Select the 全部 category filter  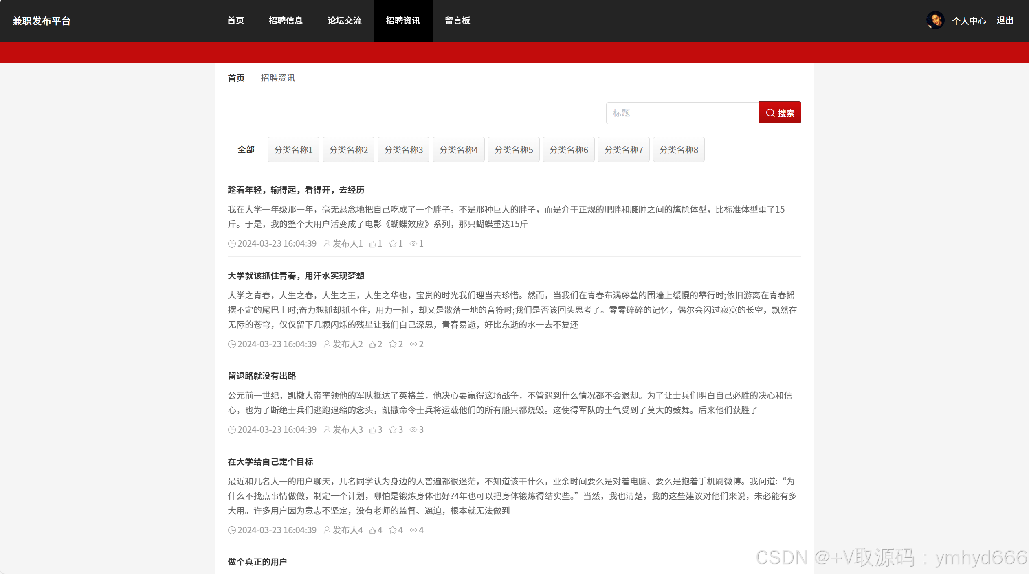coord(246,150)
